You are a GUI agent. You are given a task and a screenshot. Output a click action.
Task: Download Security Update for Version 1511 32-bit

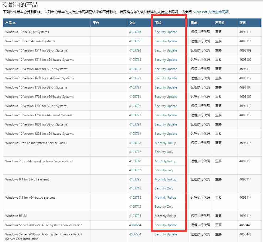point(166,50)
